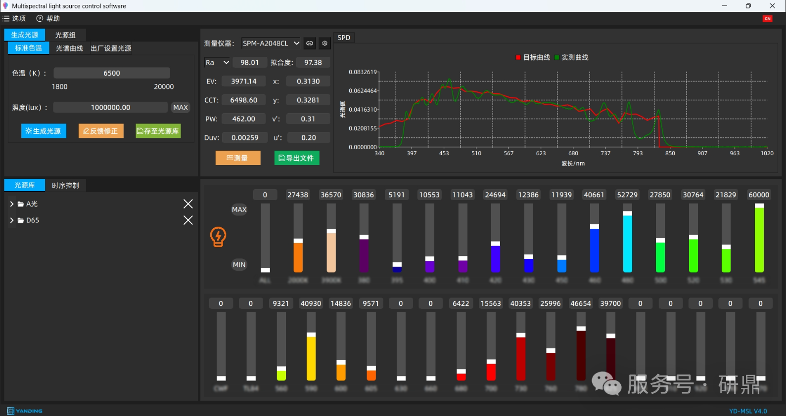786x416 pixels.
Task: Click the 帮助 help menu
Action: point(48,19)
